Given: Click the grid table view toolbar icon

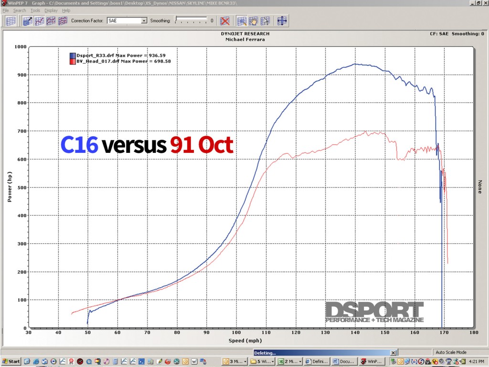Looking at the screenshot, I should tap(11, 21).
